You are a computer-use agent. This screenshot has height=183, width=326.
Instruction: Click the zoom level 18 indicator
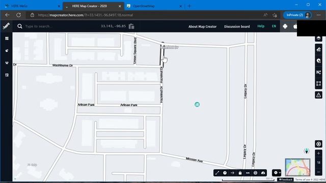[318, 163]
